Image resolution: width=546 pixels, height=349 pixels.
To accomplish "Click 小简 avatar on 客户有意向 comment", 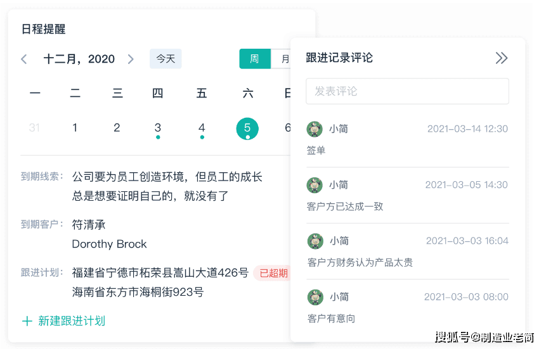I will [315, 297].
